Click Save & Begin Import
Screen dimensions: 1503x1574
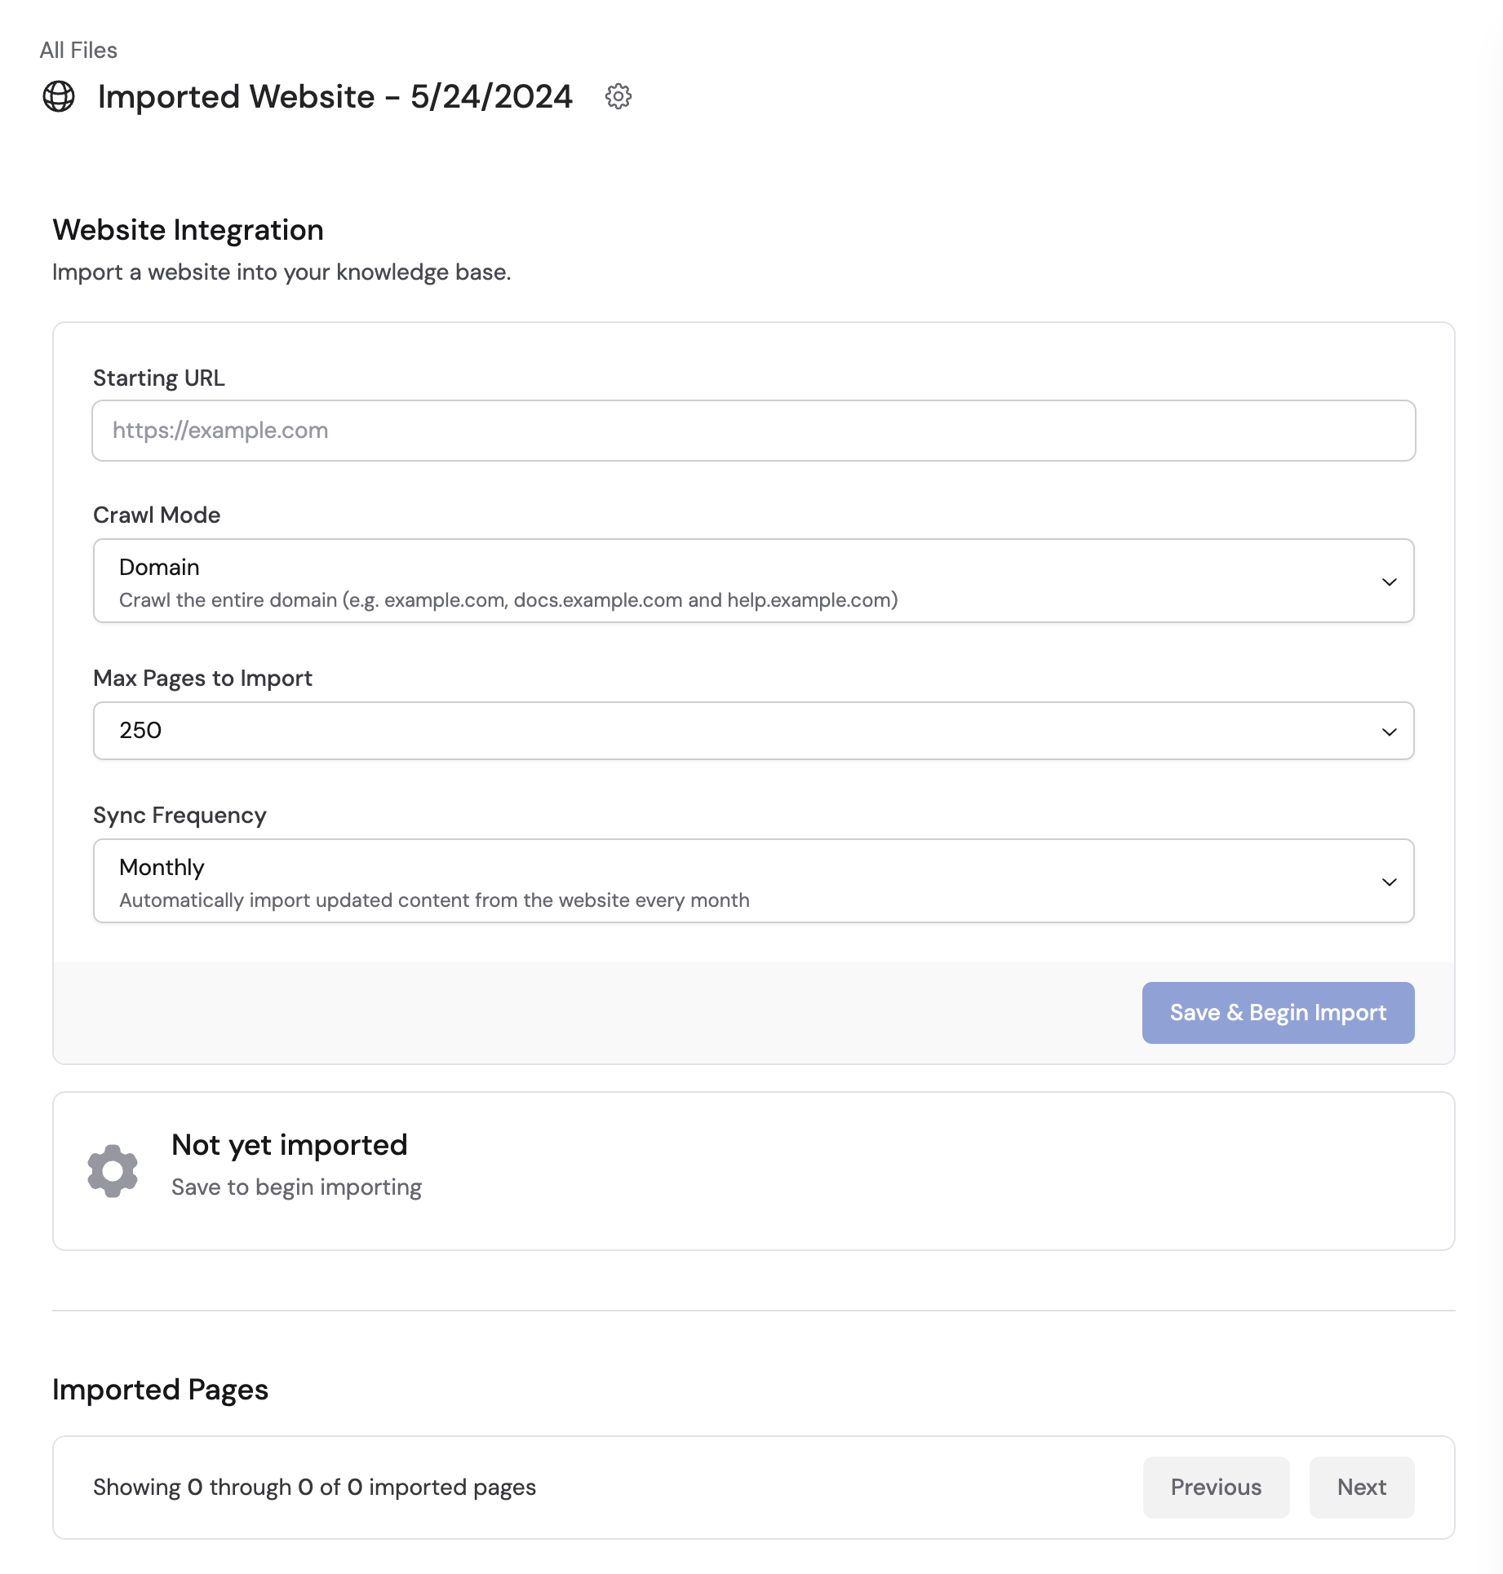1277,1013
